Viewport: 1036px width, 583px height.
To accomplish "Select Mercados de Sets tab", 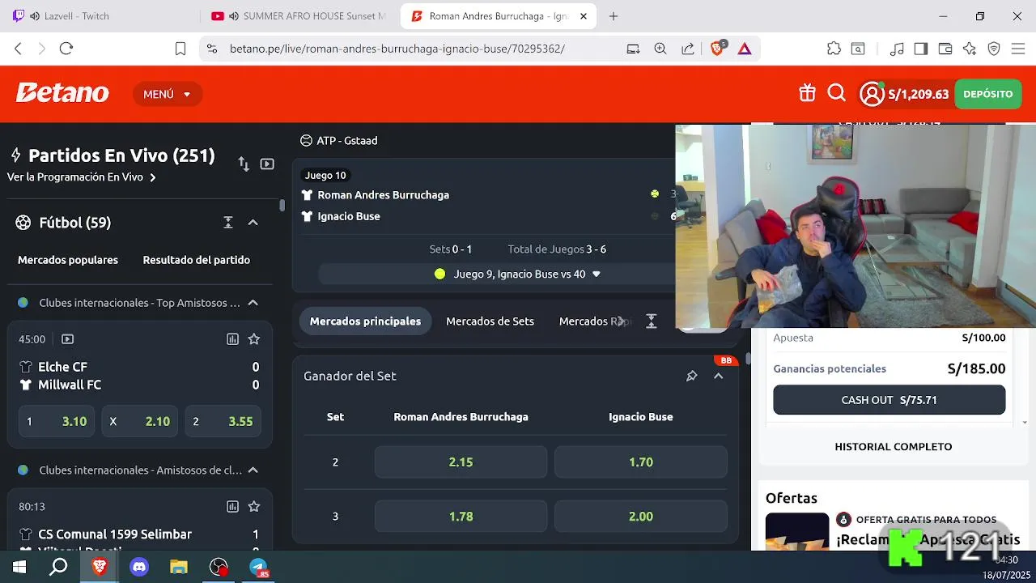I will tap(490, 321).
